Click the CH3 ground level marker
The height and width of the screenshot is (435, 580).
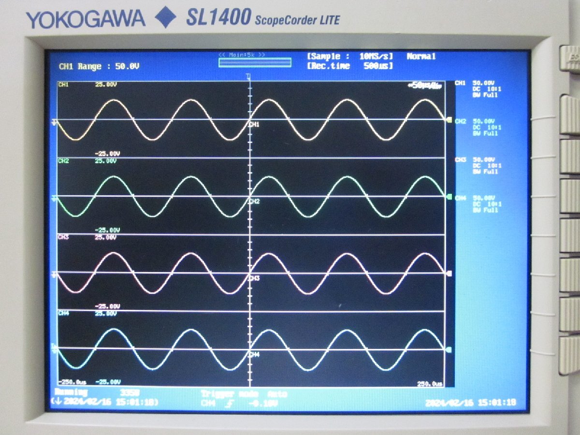pos(55,275)
